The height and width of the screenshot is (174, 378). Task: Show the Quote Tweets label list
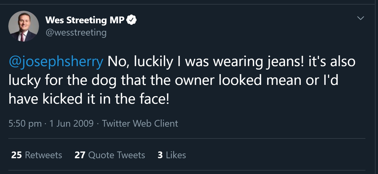pos(117,155)
